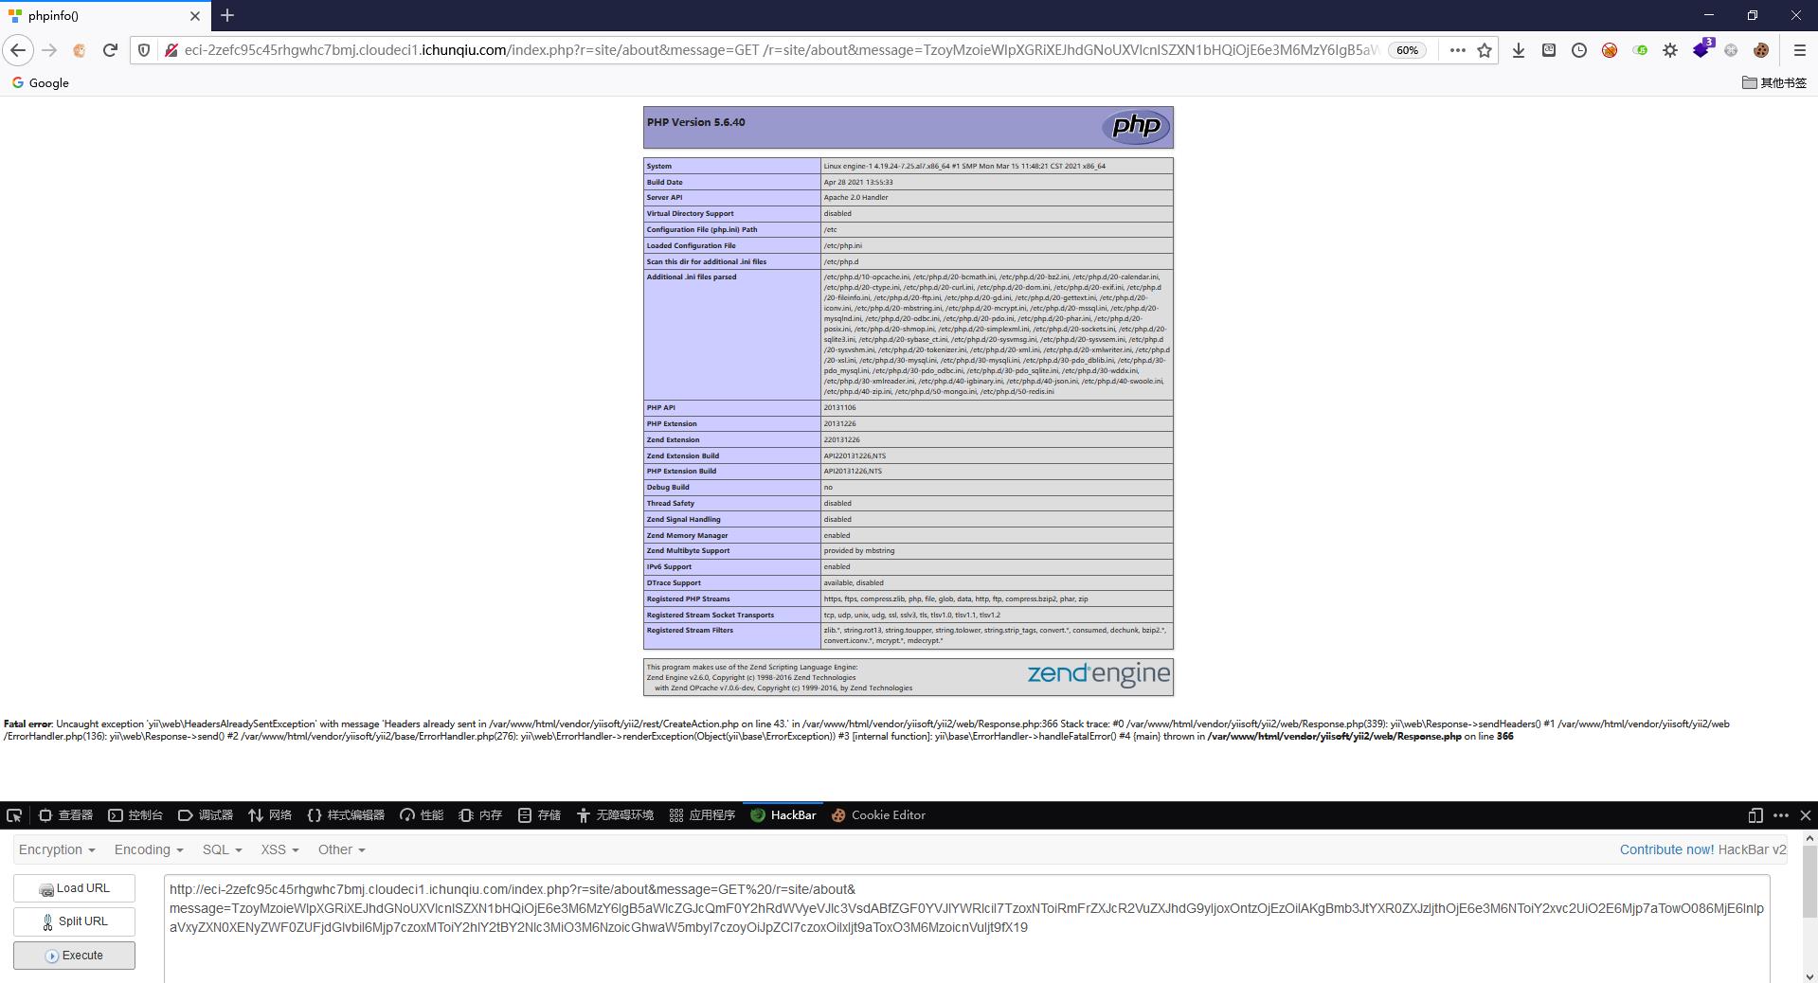
Task: Click the Server API row label
Action: click(664, 198)
